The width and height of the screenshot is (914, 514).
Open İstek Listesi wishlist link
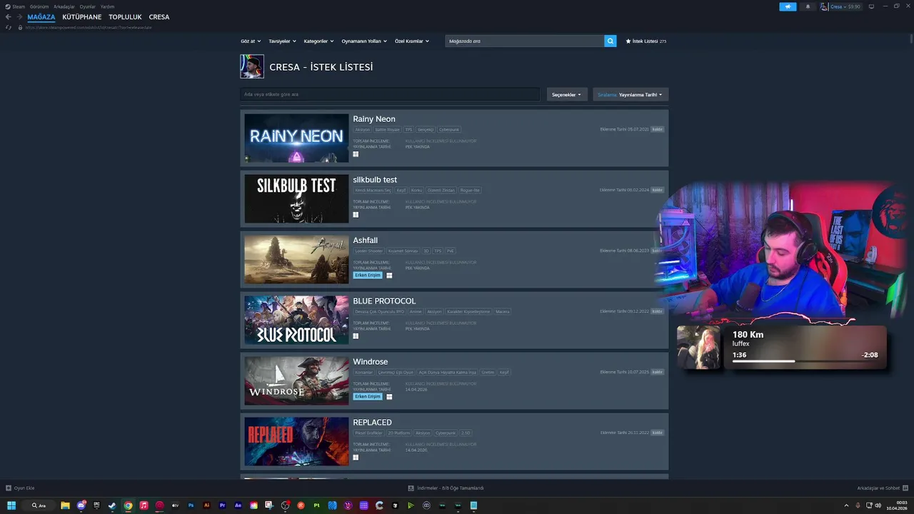click(x=646, y=41)
